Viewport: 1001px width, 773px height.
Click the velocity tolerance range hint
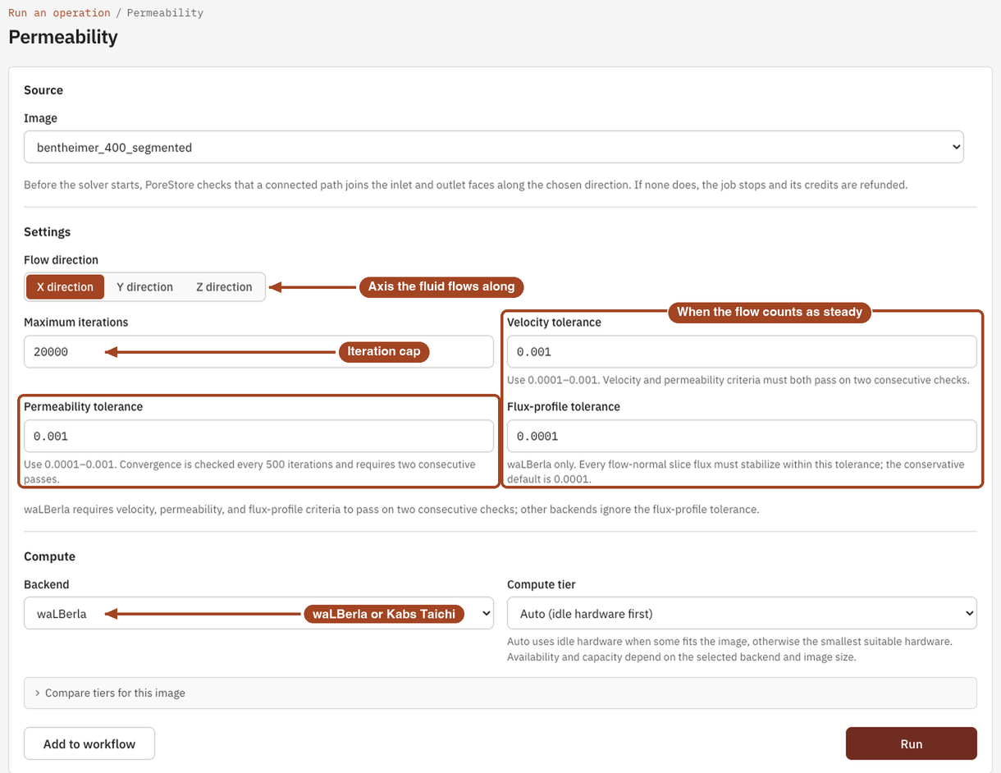coord(738,381)
